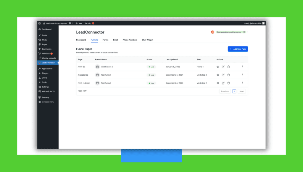Open the Phone Numbers tab
This screenshot has width=303, height=172.
tap(130, 40)
